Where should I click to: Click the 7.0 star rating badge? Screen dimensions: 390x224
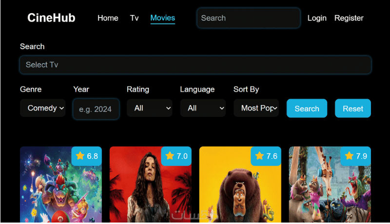(176, 156)
